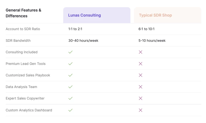Click the X mark for Data Analysis Team

pyautogui.click(x=140, y=87)
